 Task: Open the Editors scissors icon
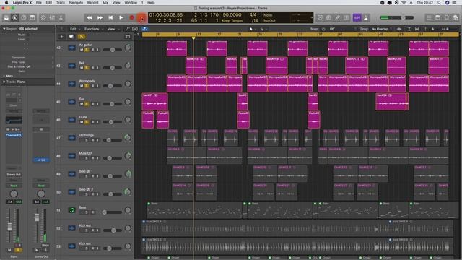point(61,17)
